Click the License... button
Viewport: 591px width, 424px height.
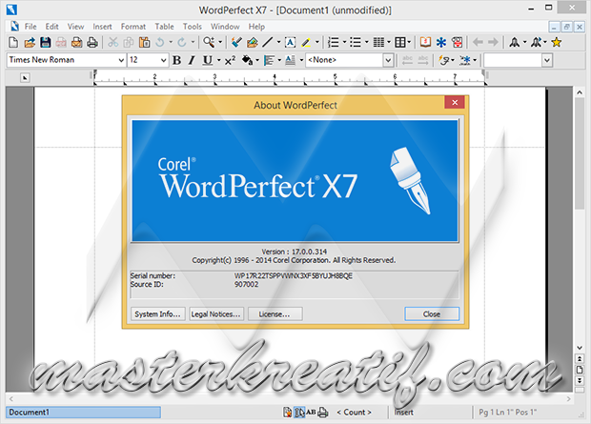[275, 313]
